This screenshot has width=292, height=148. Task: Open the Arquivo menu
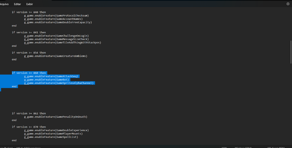(x=4, y=4)
